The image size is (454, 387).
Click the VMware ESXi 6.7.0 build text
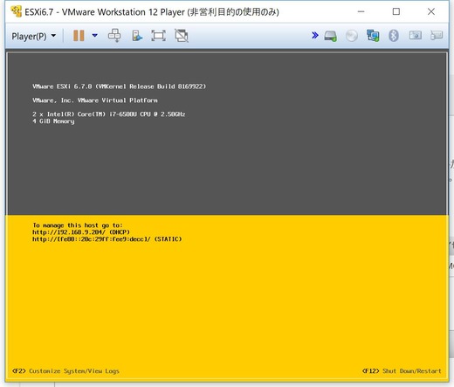coord(120,86)
